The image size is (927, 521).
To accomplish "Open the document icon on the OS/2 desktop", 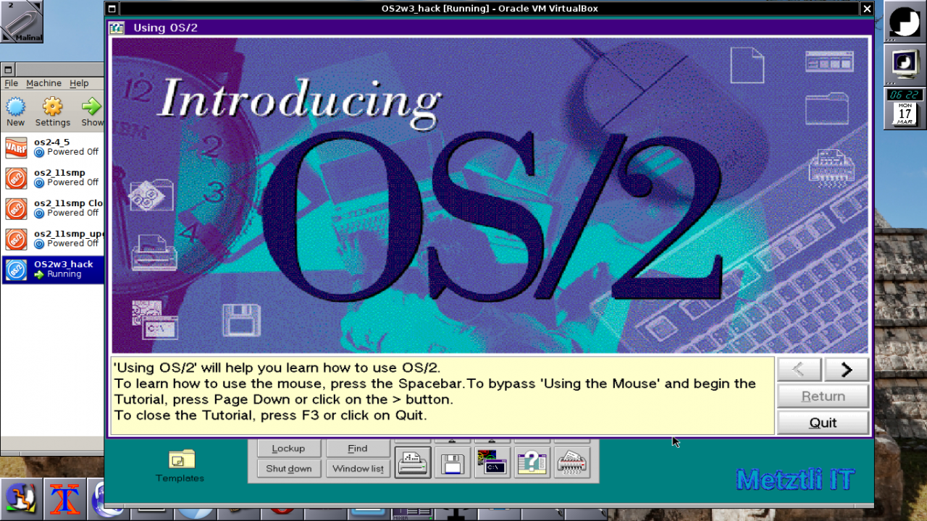I will pyautogui.click(x=747, y=67).
